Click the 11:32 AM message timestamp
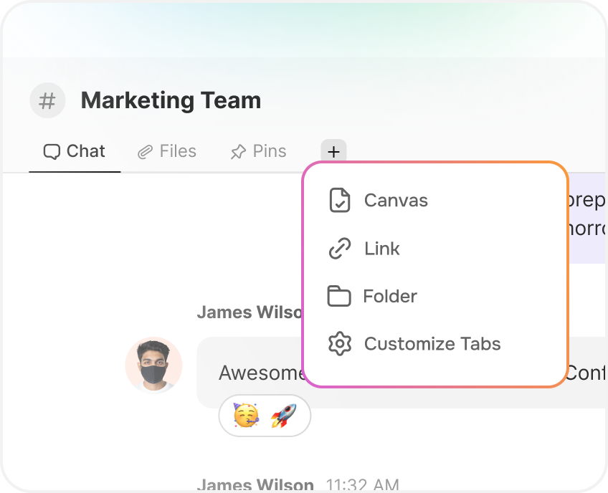Image resolution: width=608 pixels, height=493 pixels. (362, 485)
